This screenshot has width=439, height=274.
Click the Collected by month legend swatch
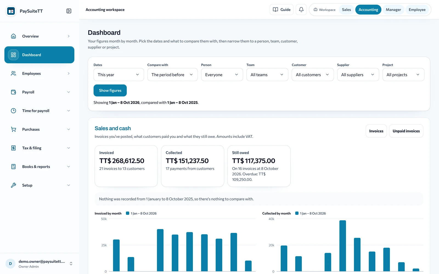[297, 213]
